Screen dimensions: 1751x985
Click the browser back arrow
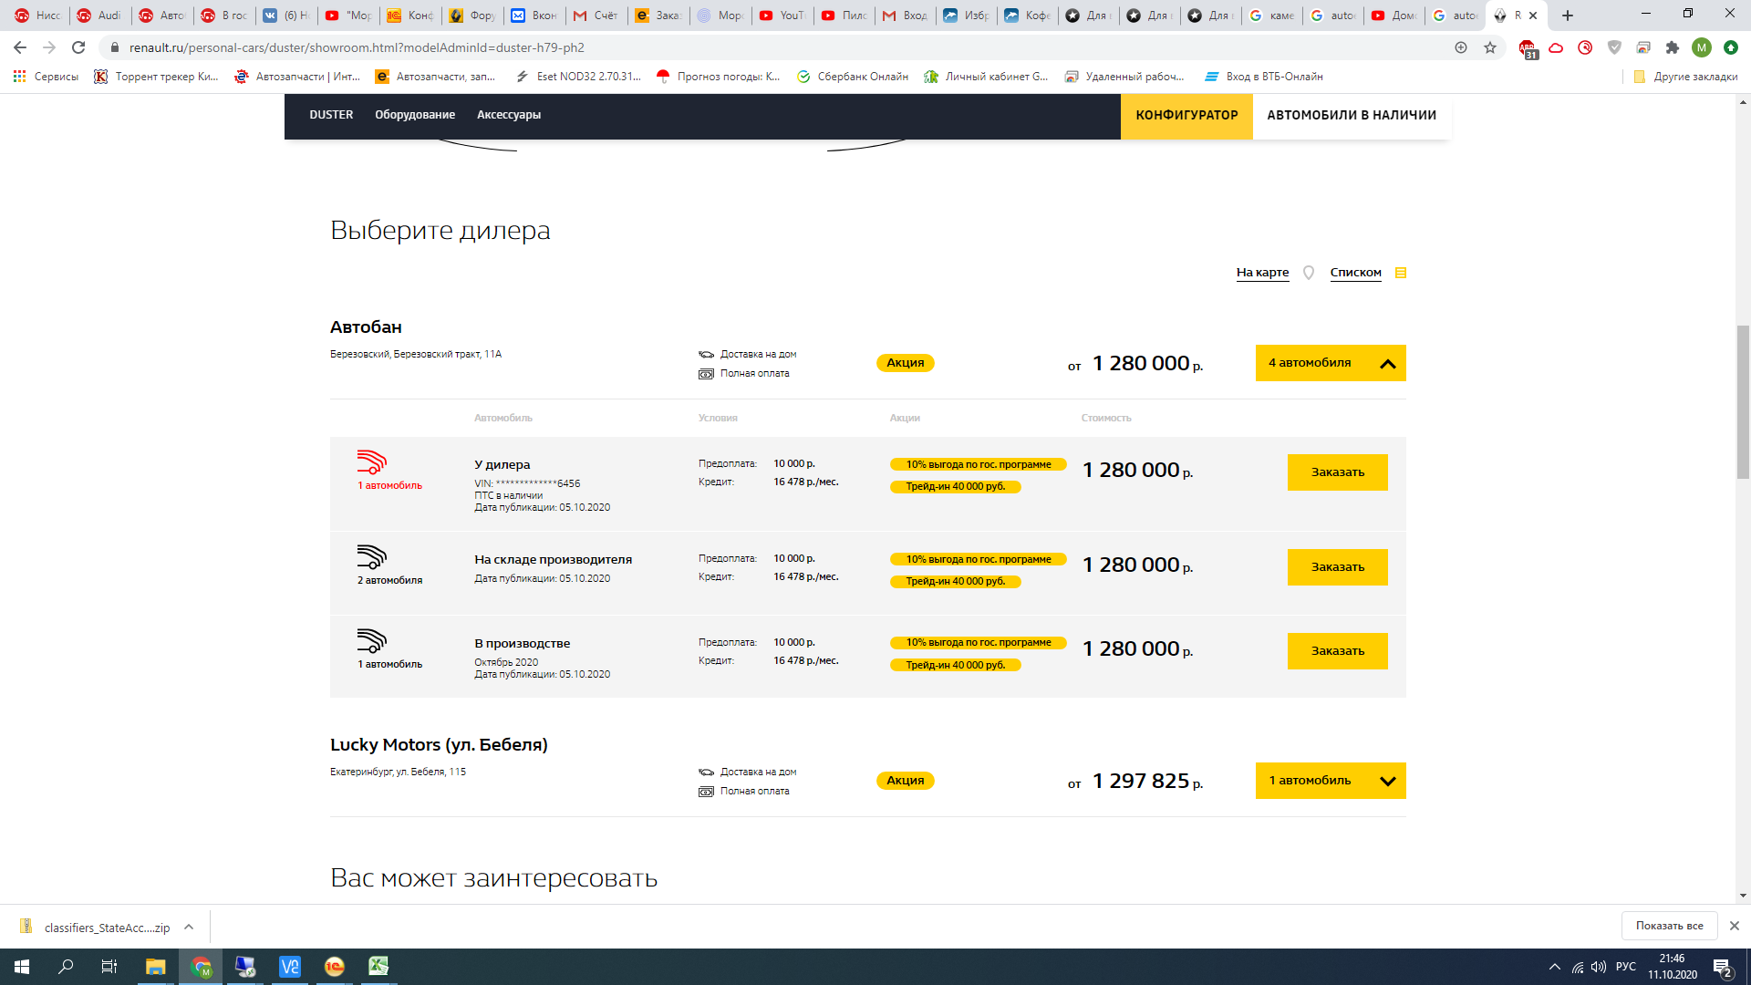point(20,47)
